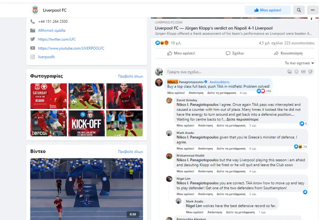Screen dimensions: 319x220
Task: Toggle the blue 'Μου αρέσει!' page like button
Action: click(x=268, y=10)
